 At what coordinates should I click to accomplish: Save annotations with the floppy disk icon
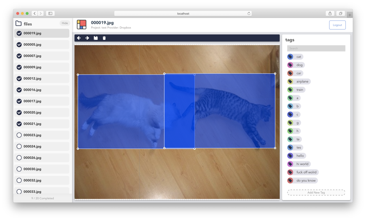[96, 38]
